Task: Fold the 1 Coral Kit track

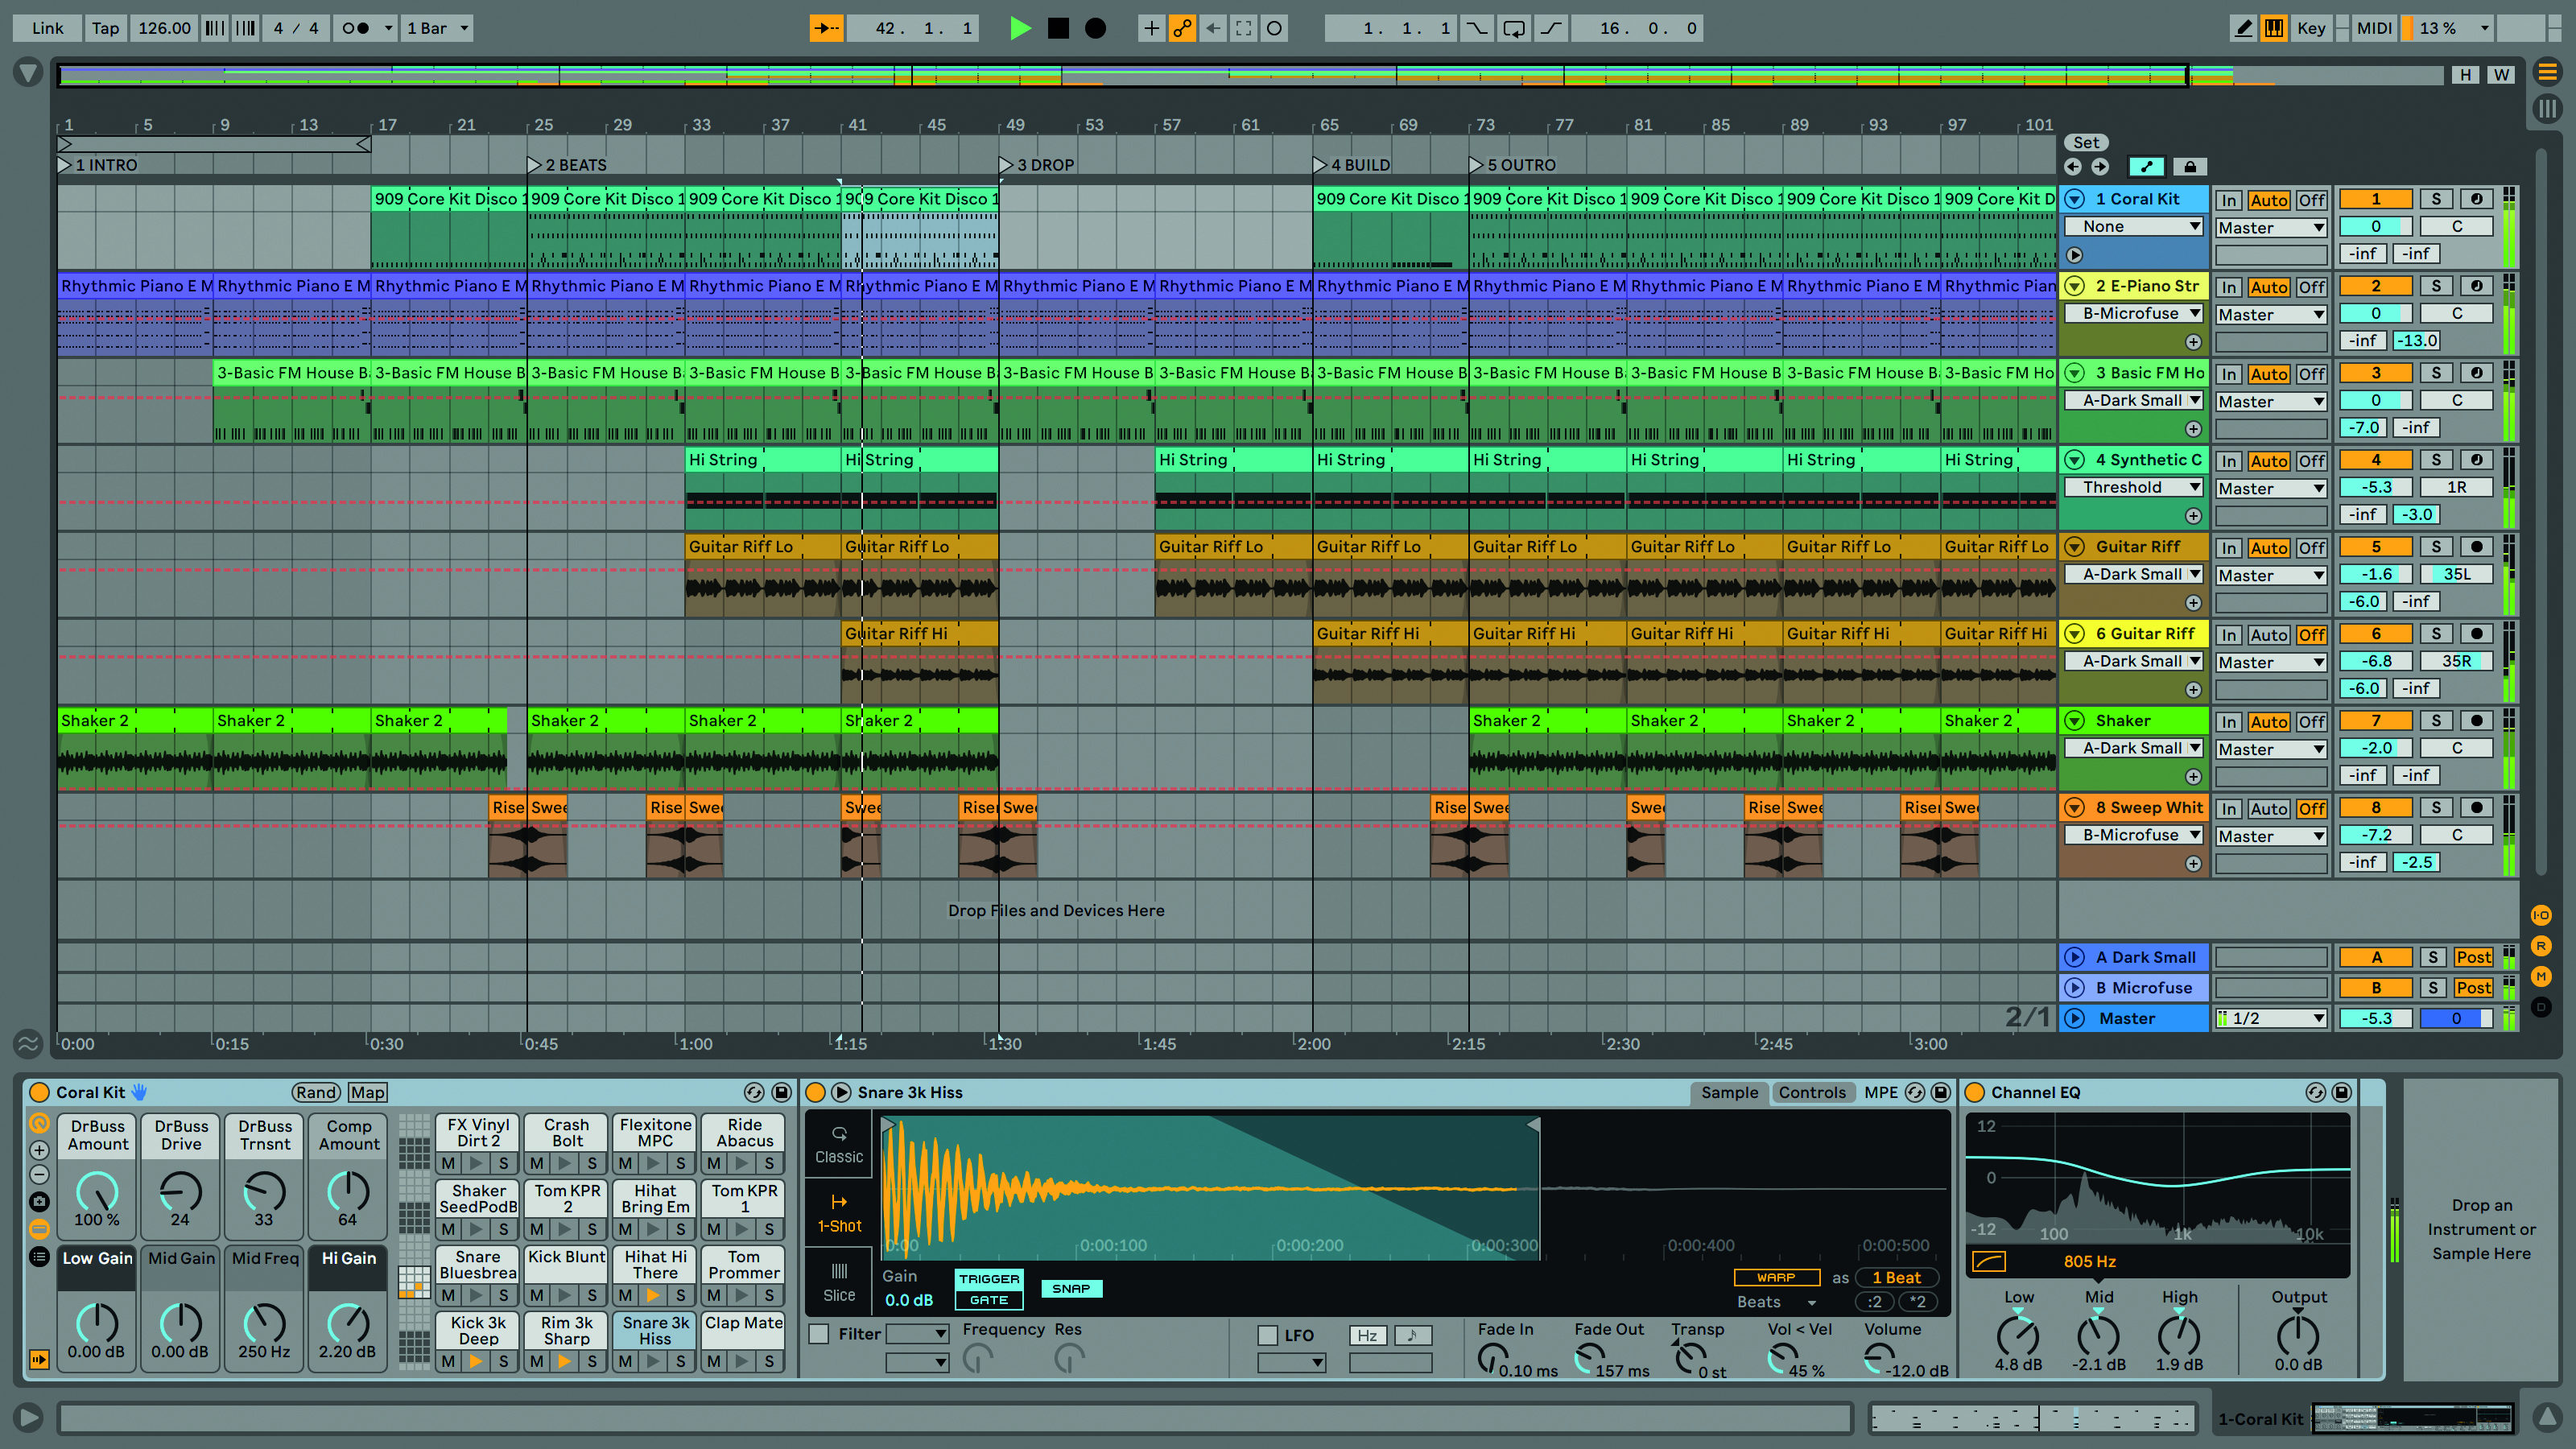Action: [2076, 199]
